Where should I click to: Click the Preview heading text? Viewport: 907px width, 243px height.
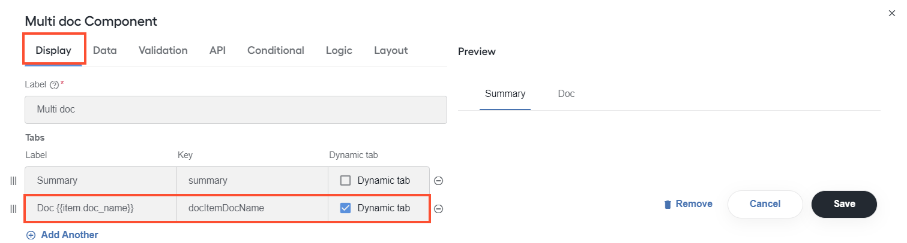[x=477, y=51]
